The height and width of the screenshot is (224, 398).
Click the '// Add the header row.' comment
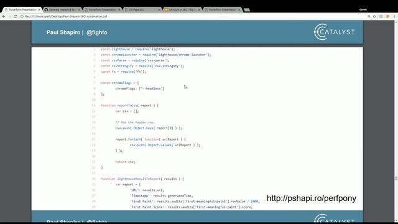point(135,123)
